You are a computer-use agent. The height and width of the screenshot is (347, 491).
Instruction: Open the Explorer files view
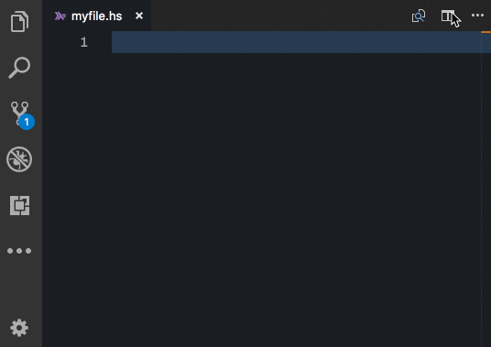(x=19, y=22)
